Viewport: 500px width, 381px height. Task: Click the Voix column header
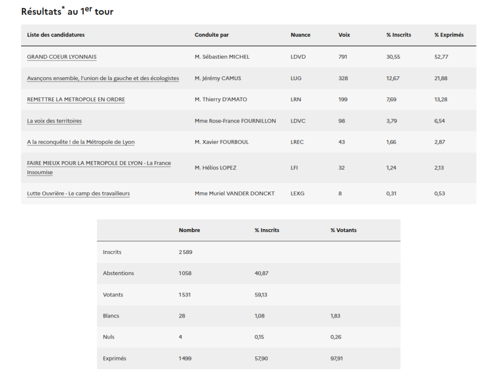pyautogui.click(x=344, y=35)
